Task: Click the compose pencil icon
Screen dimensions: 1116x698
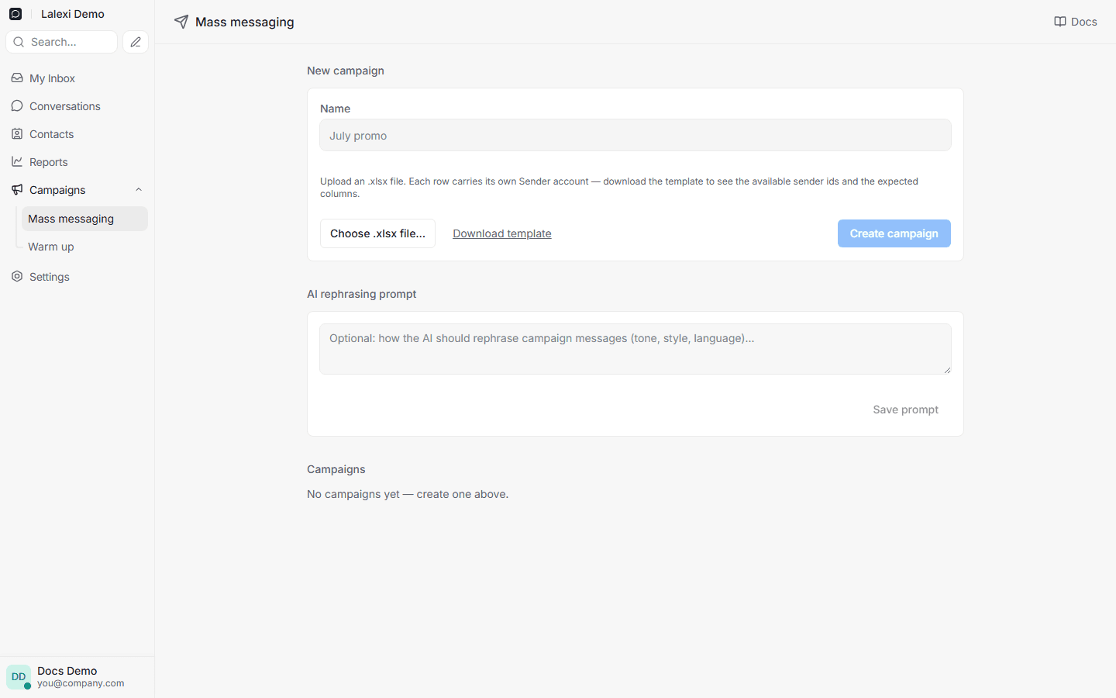Action: pyautogui.click(x=136, y=42)
